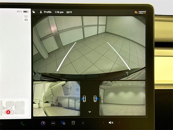The image size is (173, 130).
Task: Open the purple camera app icon
Action: (x=43, y=123)
